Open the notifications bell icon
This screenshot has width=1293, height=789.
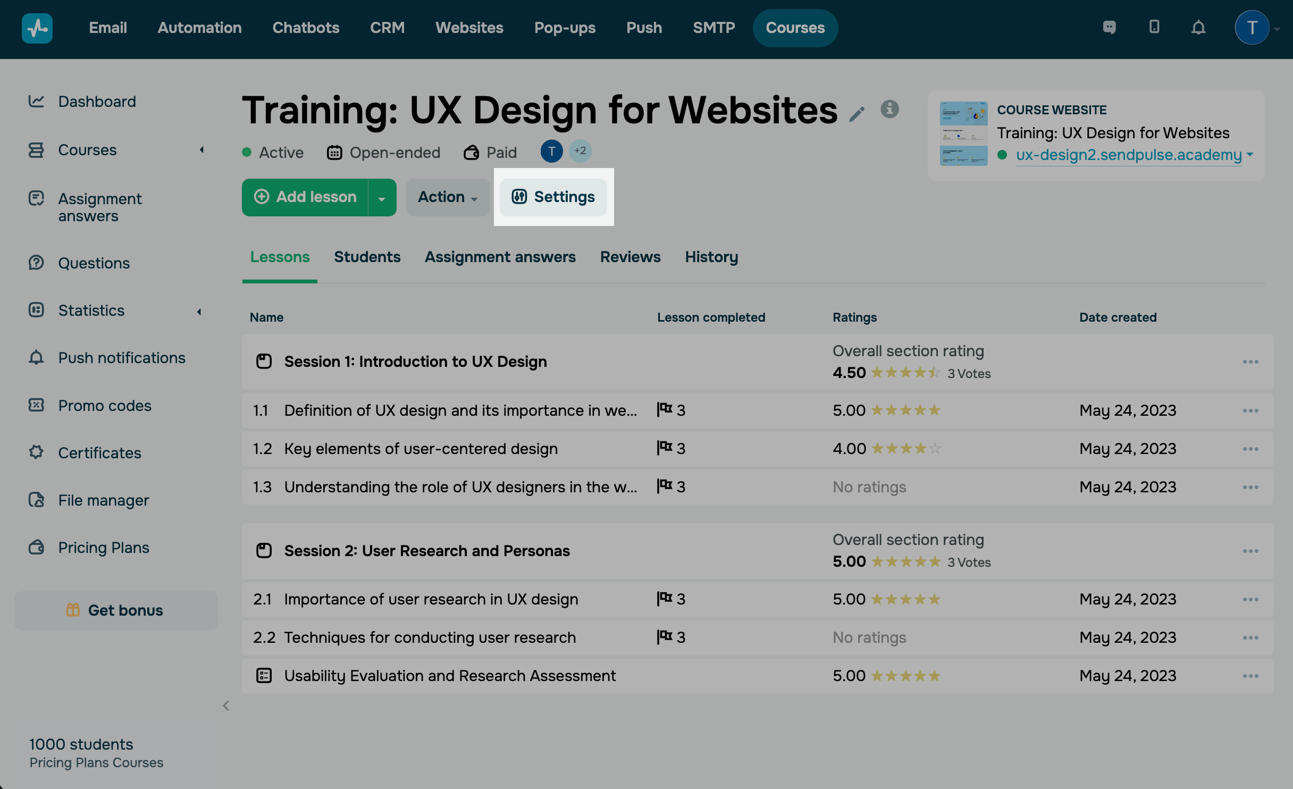[x=1198, y=28]
